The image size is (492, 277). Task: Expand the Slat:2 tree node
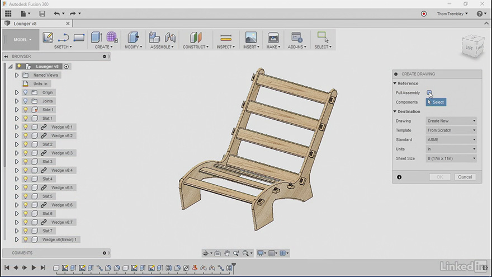tap(17, 144)
